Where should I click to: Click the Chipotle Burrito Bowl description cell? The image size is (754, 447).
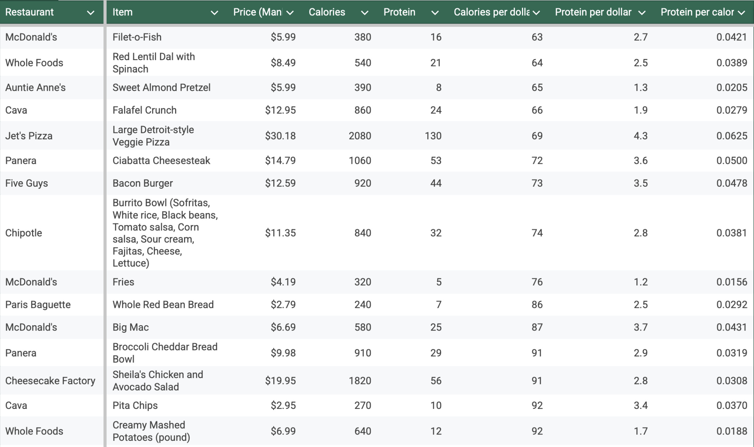(165, 233)
